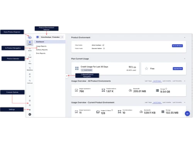This screenshot has width=193, height=144.
Task: Open the Product Explorer cloud logo
Action: (30, 37)
